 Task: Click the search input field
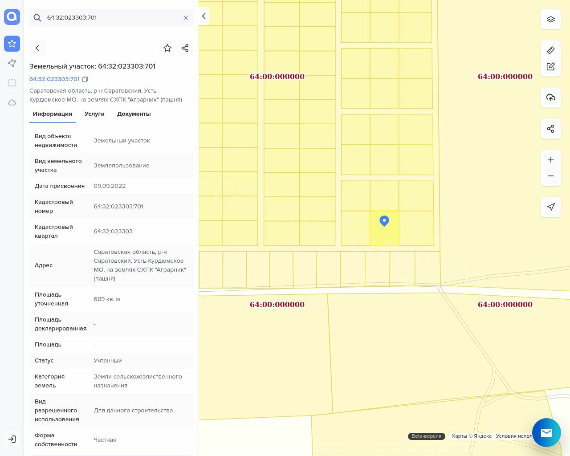pos(111,18)
